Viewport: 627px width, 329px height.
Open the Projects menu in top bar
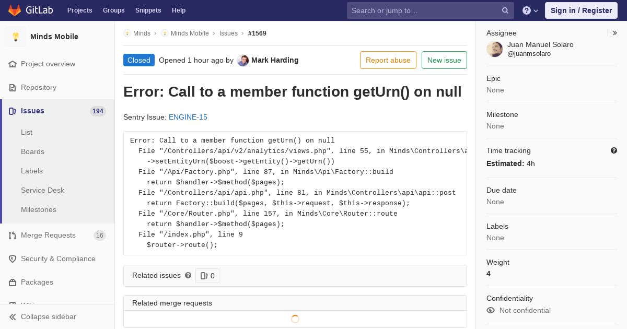[79, 10]
